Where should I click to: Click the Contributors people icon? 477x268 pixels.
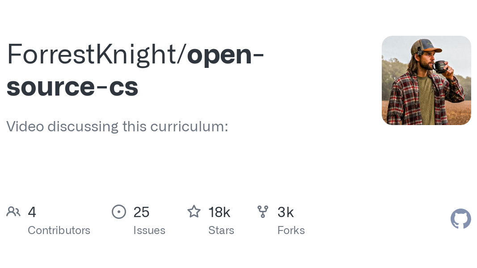coord(13,212)
